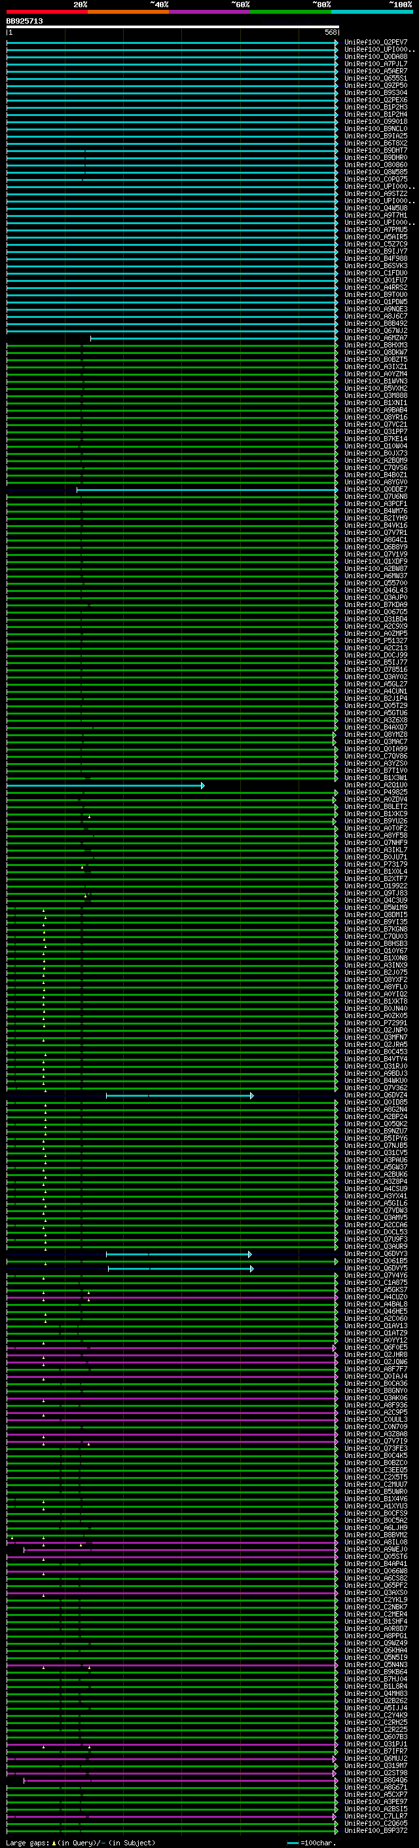419x1848 pixels.
Task: Click the purple alignment bar for UniRef100_A4CUZ0
Action: pos(173,1298)
